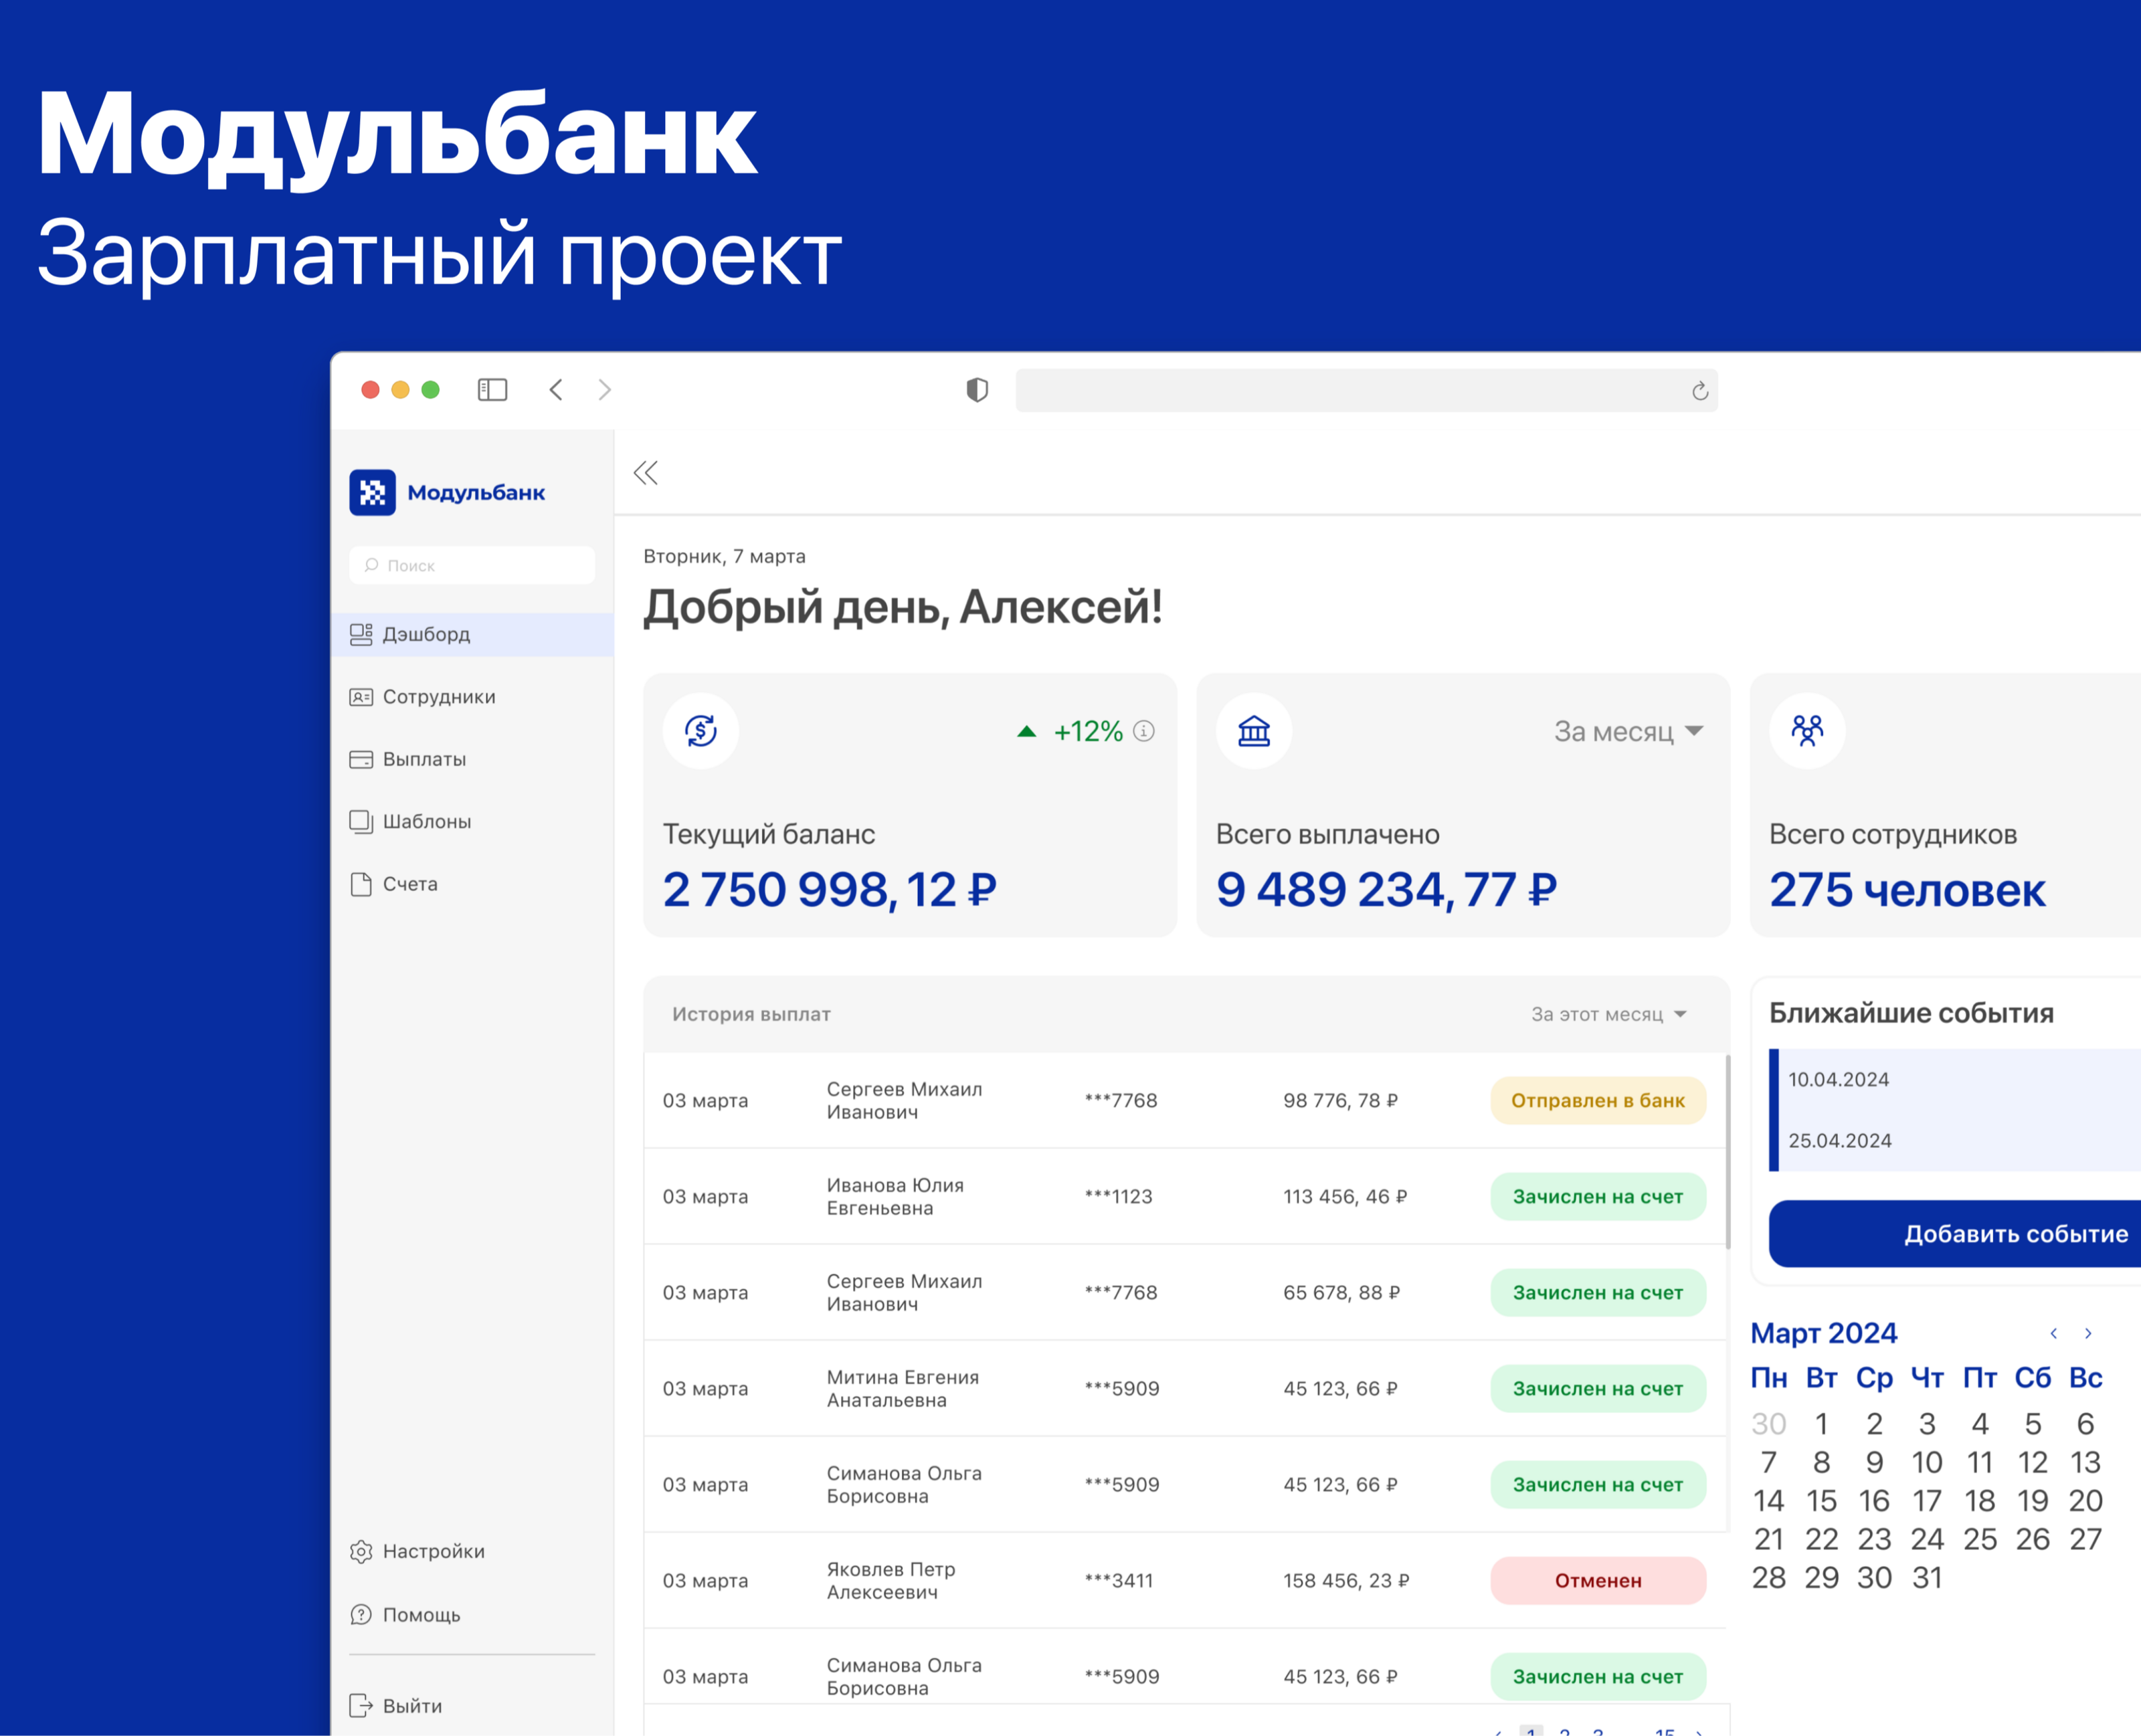Select 15 in the March calendar
Screen dimensions: 2141x1736
(x=1821, y=1500)
